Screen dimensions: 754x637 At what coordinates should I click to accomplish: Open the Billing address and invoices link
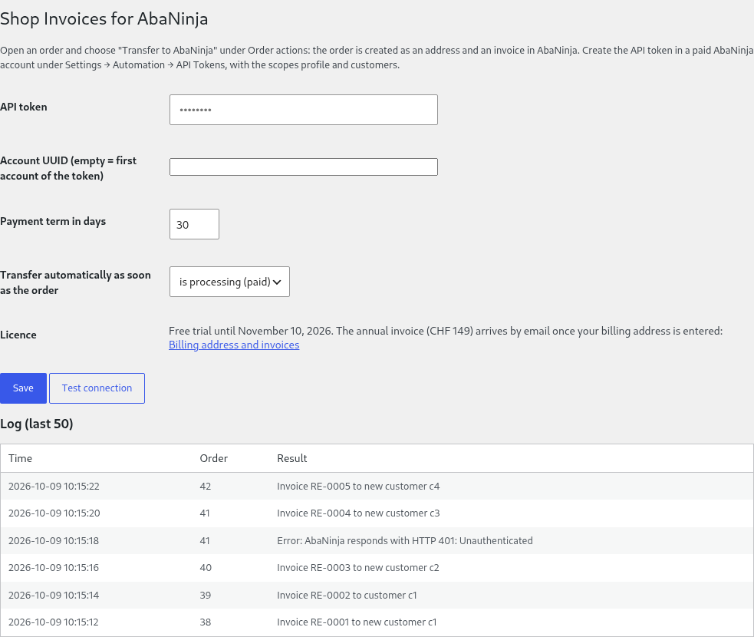point(234,345)
